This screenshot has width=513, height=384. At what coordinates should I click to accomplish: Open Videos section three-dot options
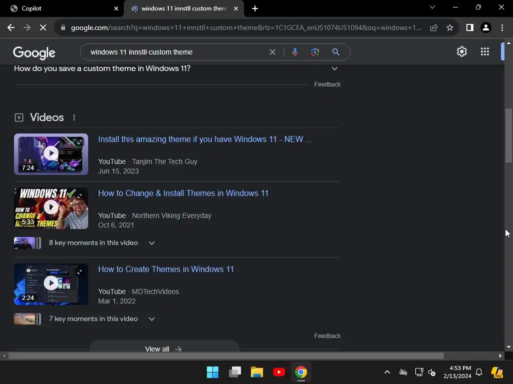74,117
